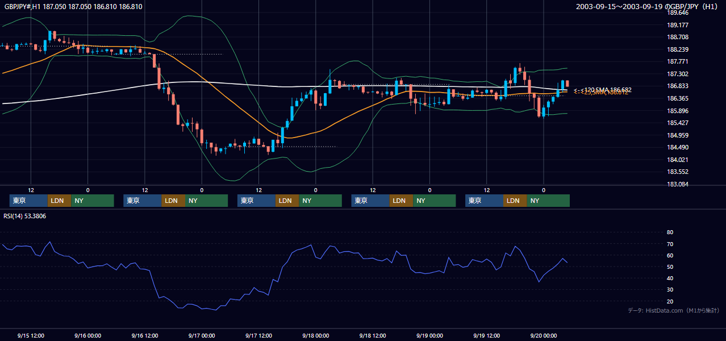
Task: Select the LDN session block for 9/15
Action: [x=59, y=201]
